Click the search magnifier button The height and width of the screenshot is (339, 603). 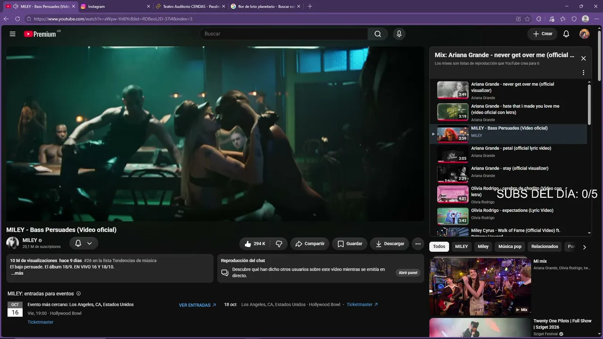pos(378,34)
